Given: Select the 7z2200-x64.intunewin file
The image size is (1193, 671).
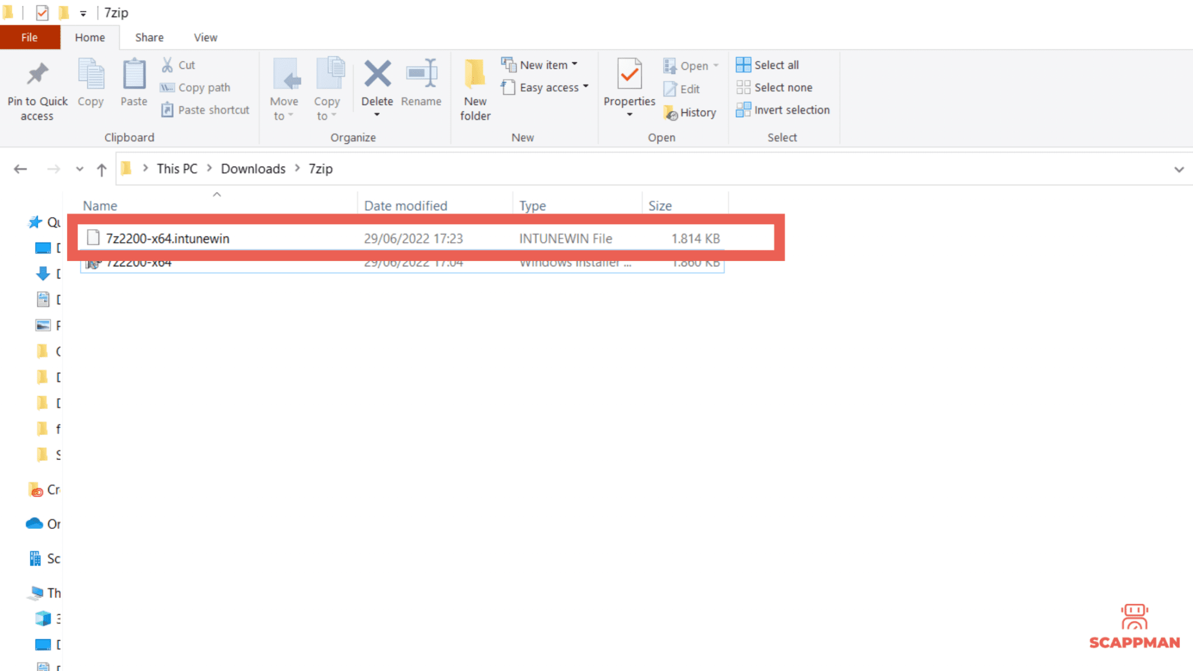Looking at the screenshot, I should [x=168, y=238].
